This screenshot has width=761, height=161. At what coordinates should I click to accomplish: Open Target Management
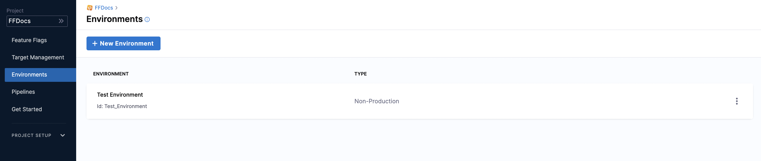click(x=38, y=57)
